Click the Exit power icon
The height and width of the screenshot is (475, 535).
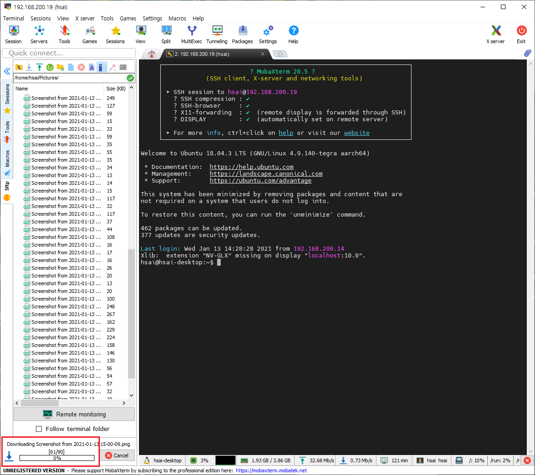[521, 35]
